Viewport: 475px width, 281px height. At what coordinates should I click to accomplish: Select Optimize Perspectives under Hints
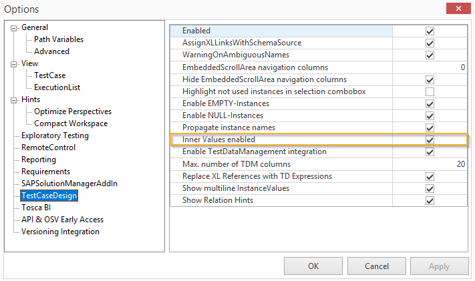pos(73,111)
